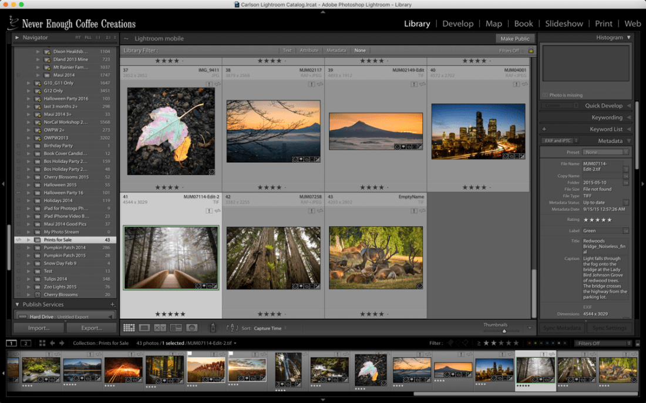This screenshot has width=646, height=403.
Task: Switch to Loupe view icon
Action: [x=144, y=328]
